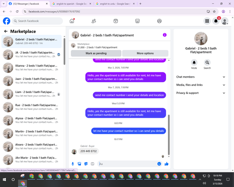Mute this chat with bell icon
The height and width of the screenshot is (187, 234).
(x=194, y=63)
